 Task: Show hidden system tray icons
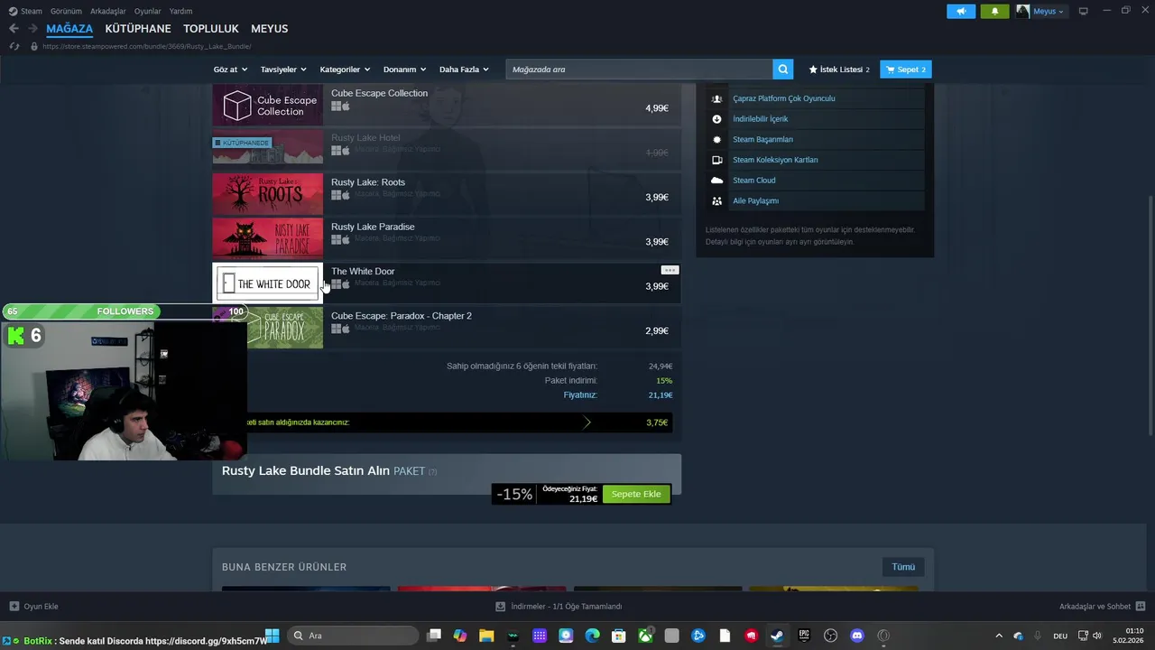point(998,636)
